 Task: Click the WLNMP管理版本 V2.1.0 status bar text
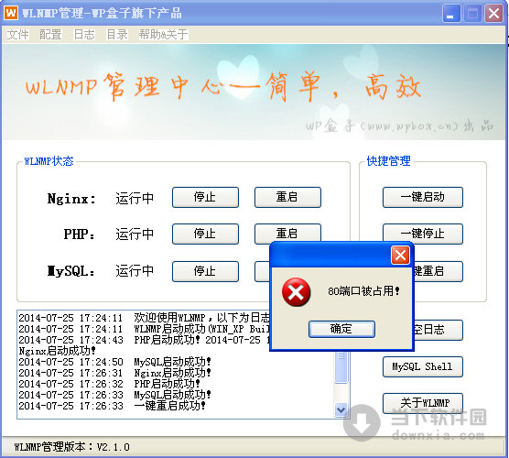[x=72, y=447]
